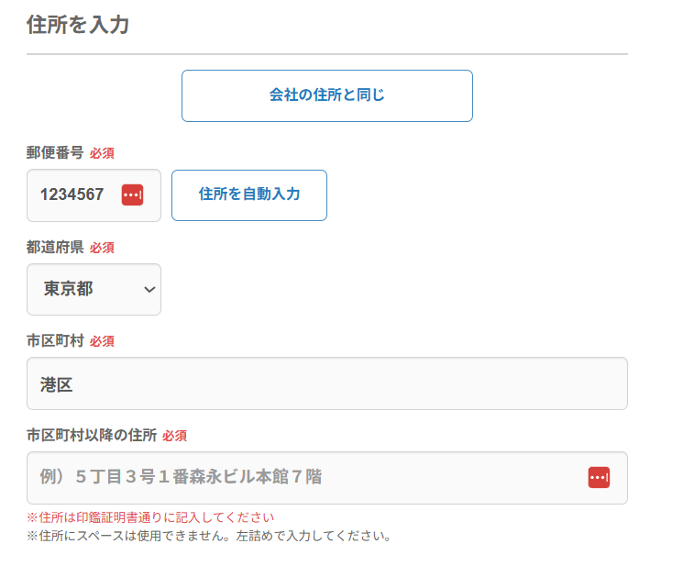694x566 pixels.
Task: Click the 住所を自動入力 button
Action: 248,194
